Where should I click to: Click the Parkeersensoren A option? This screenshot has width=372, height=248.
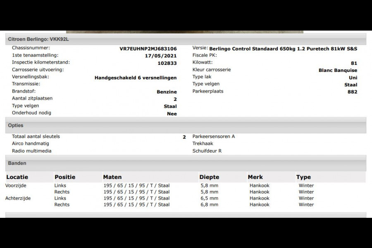pyautogui.click(x=214, y=136)
